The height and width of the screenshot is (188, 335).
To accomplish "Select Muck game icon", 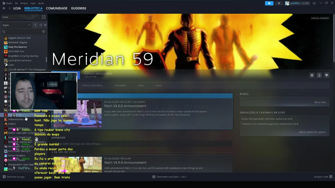I will pyautogui.click(x=6, y=169).
